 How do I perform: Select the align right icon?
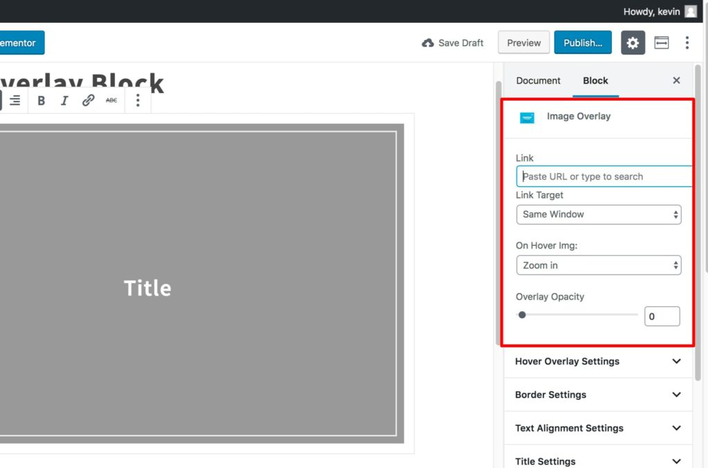pyautogui.click(x=15, y=101)
